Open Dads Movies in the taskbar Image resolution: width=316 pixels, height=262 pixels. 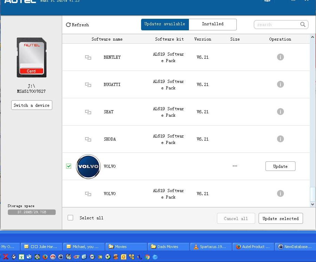pyautogui.click(x=168, y=247)
